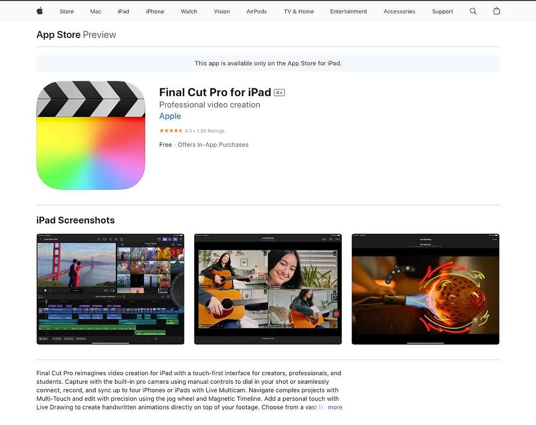Viewport: 536px width, 425px height.
Task: Click the Final Cut Pro app icon
Action: click(x=91, y=136)
